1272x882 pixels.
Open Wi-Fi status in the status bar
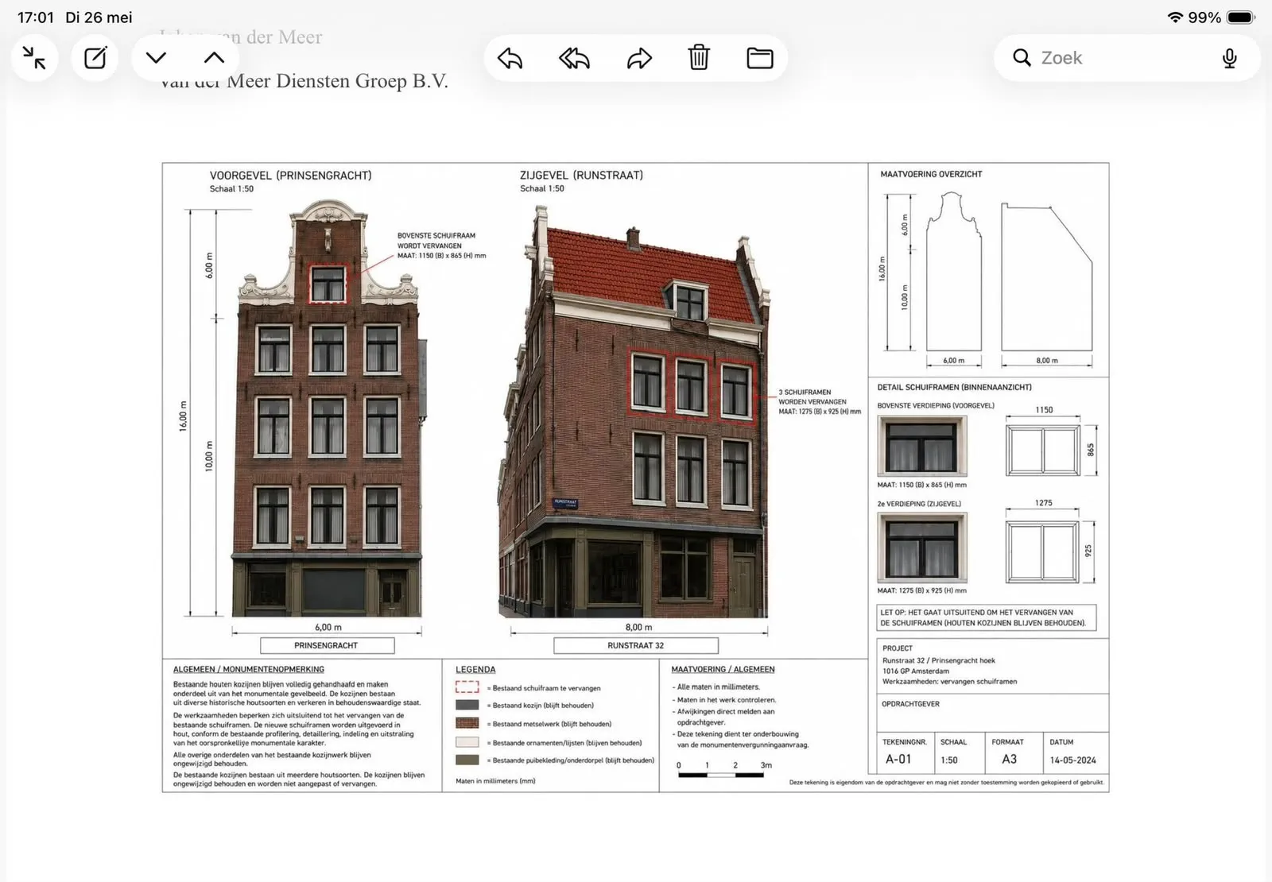[x=1175, y=17]
